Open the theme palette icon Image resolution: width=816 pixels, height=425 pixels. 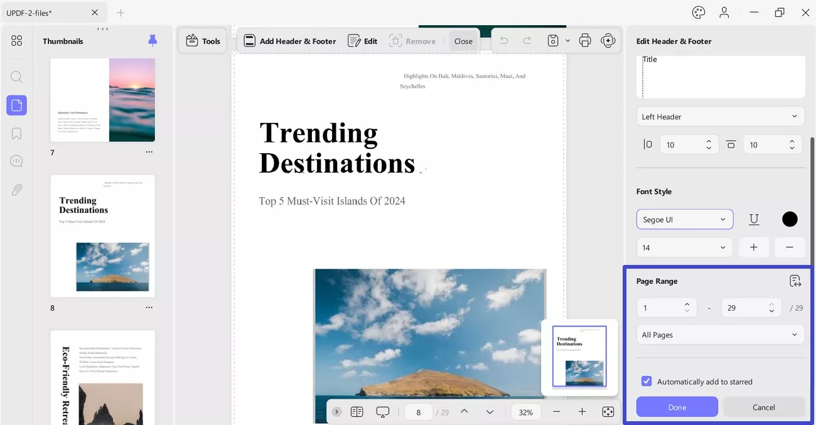699,13
